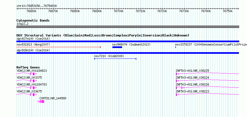Click the 76690k ruler position

click(x=97, y=11)
